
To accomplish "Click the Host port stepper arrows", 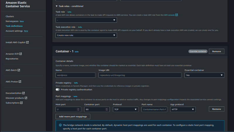I will pyautogui.click(x=78, y=109).
